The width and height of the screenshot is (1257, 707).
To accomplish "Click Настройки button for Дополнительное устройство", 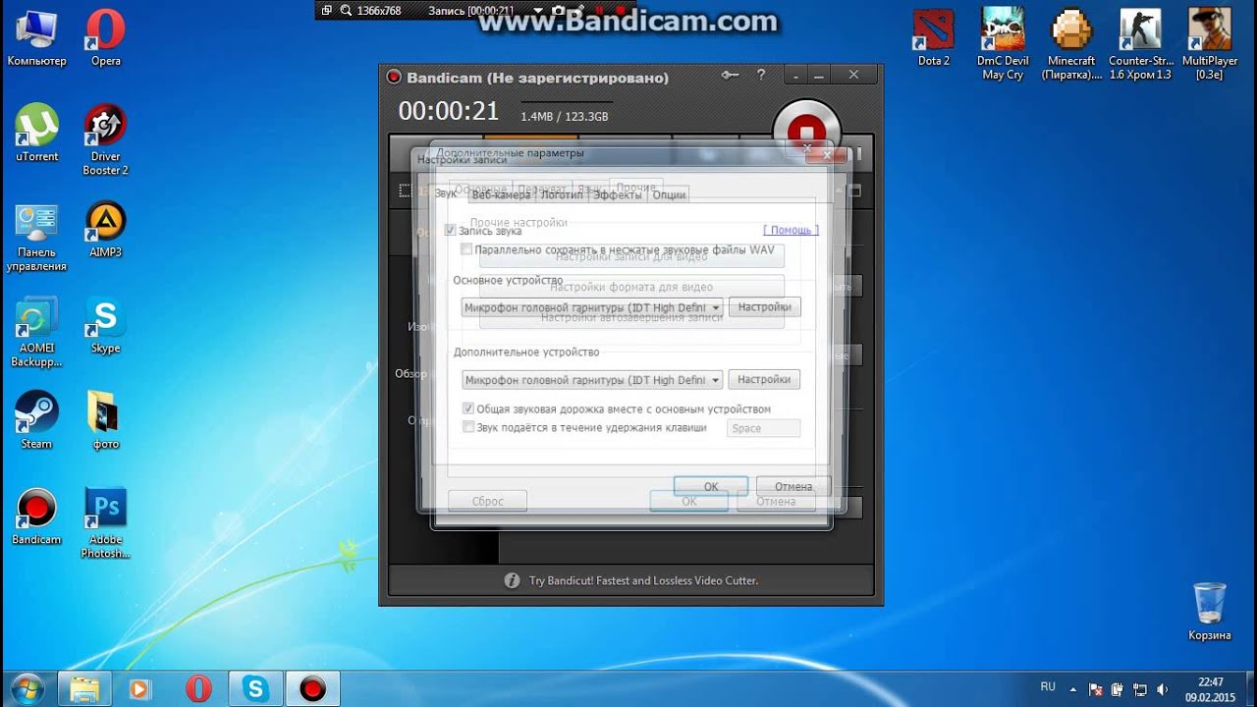I will point(764,379).
